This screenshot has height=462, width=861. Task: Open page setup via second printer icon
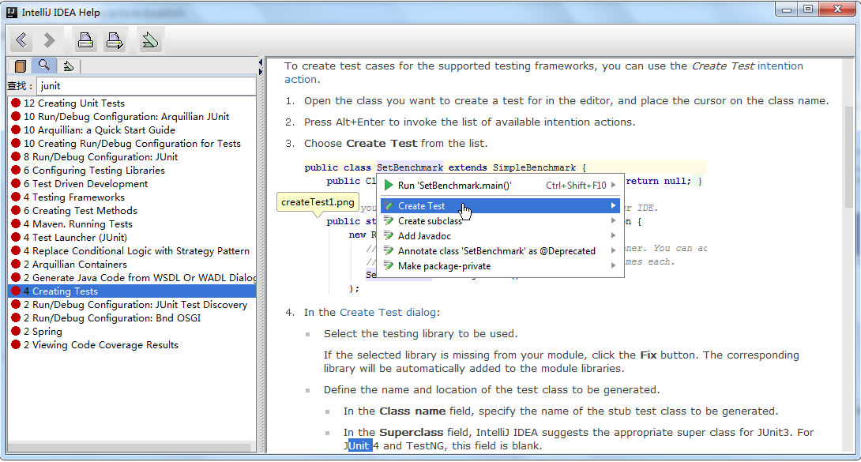pyautogui.click(x=115, y=39)
